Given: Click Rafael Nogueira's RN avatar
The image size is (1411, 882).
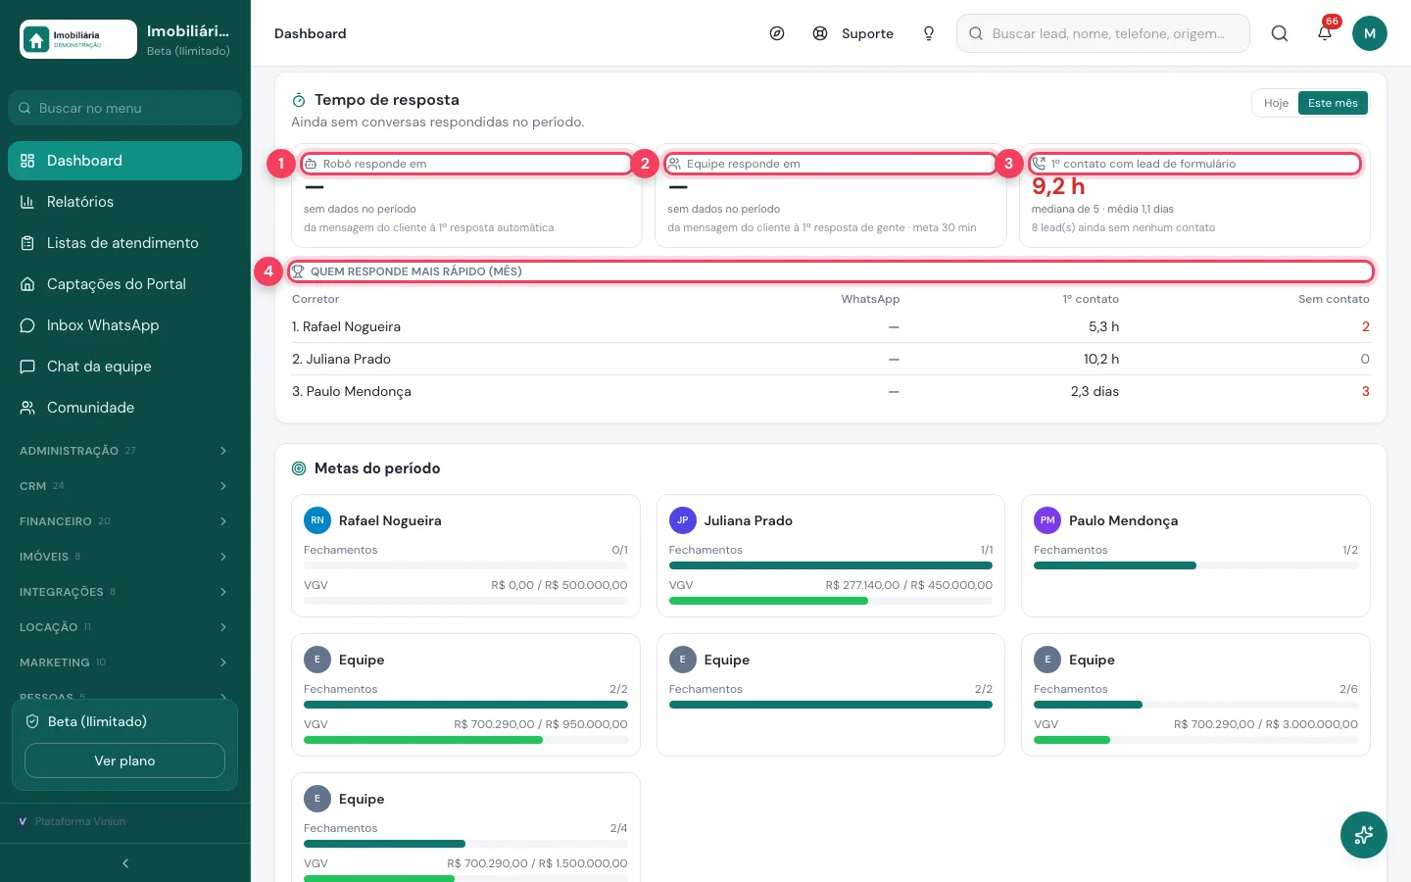Looking at the screenshot, I should tap(317, 520).
